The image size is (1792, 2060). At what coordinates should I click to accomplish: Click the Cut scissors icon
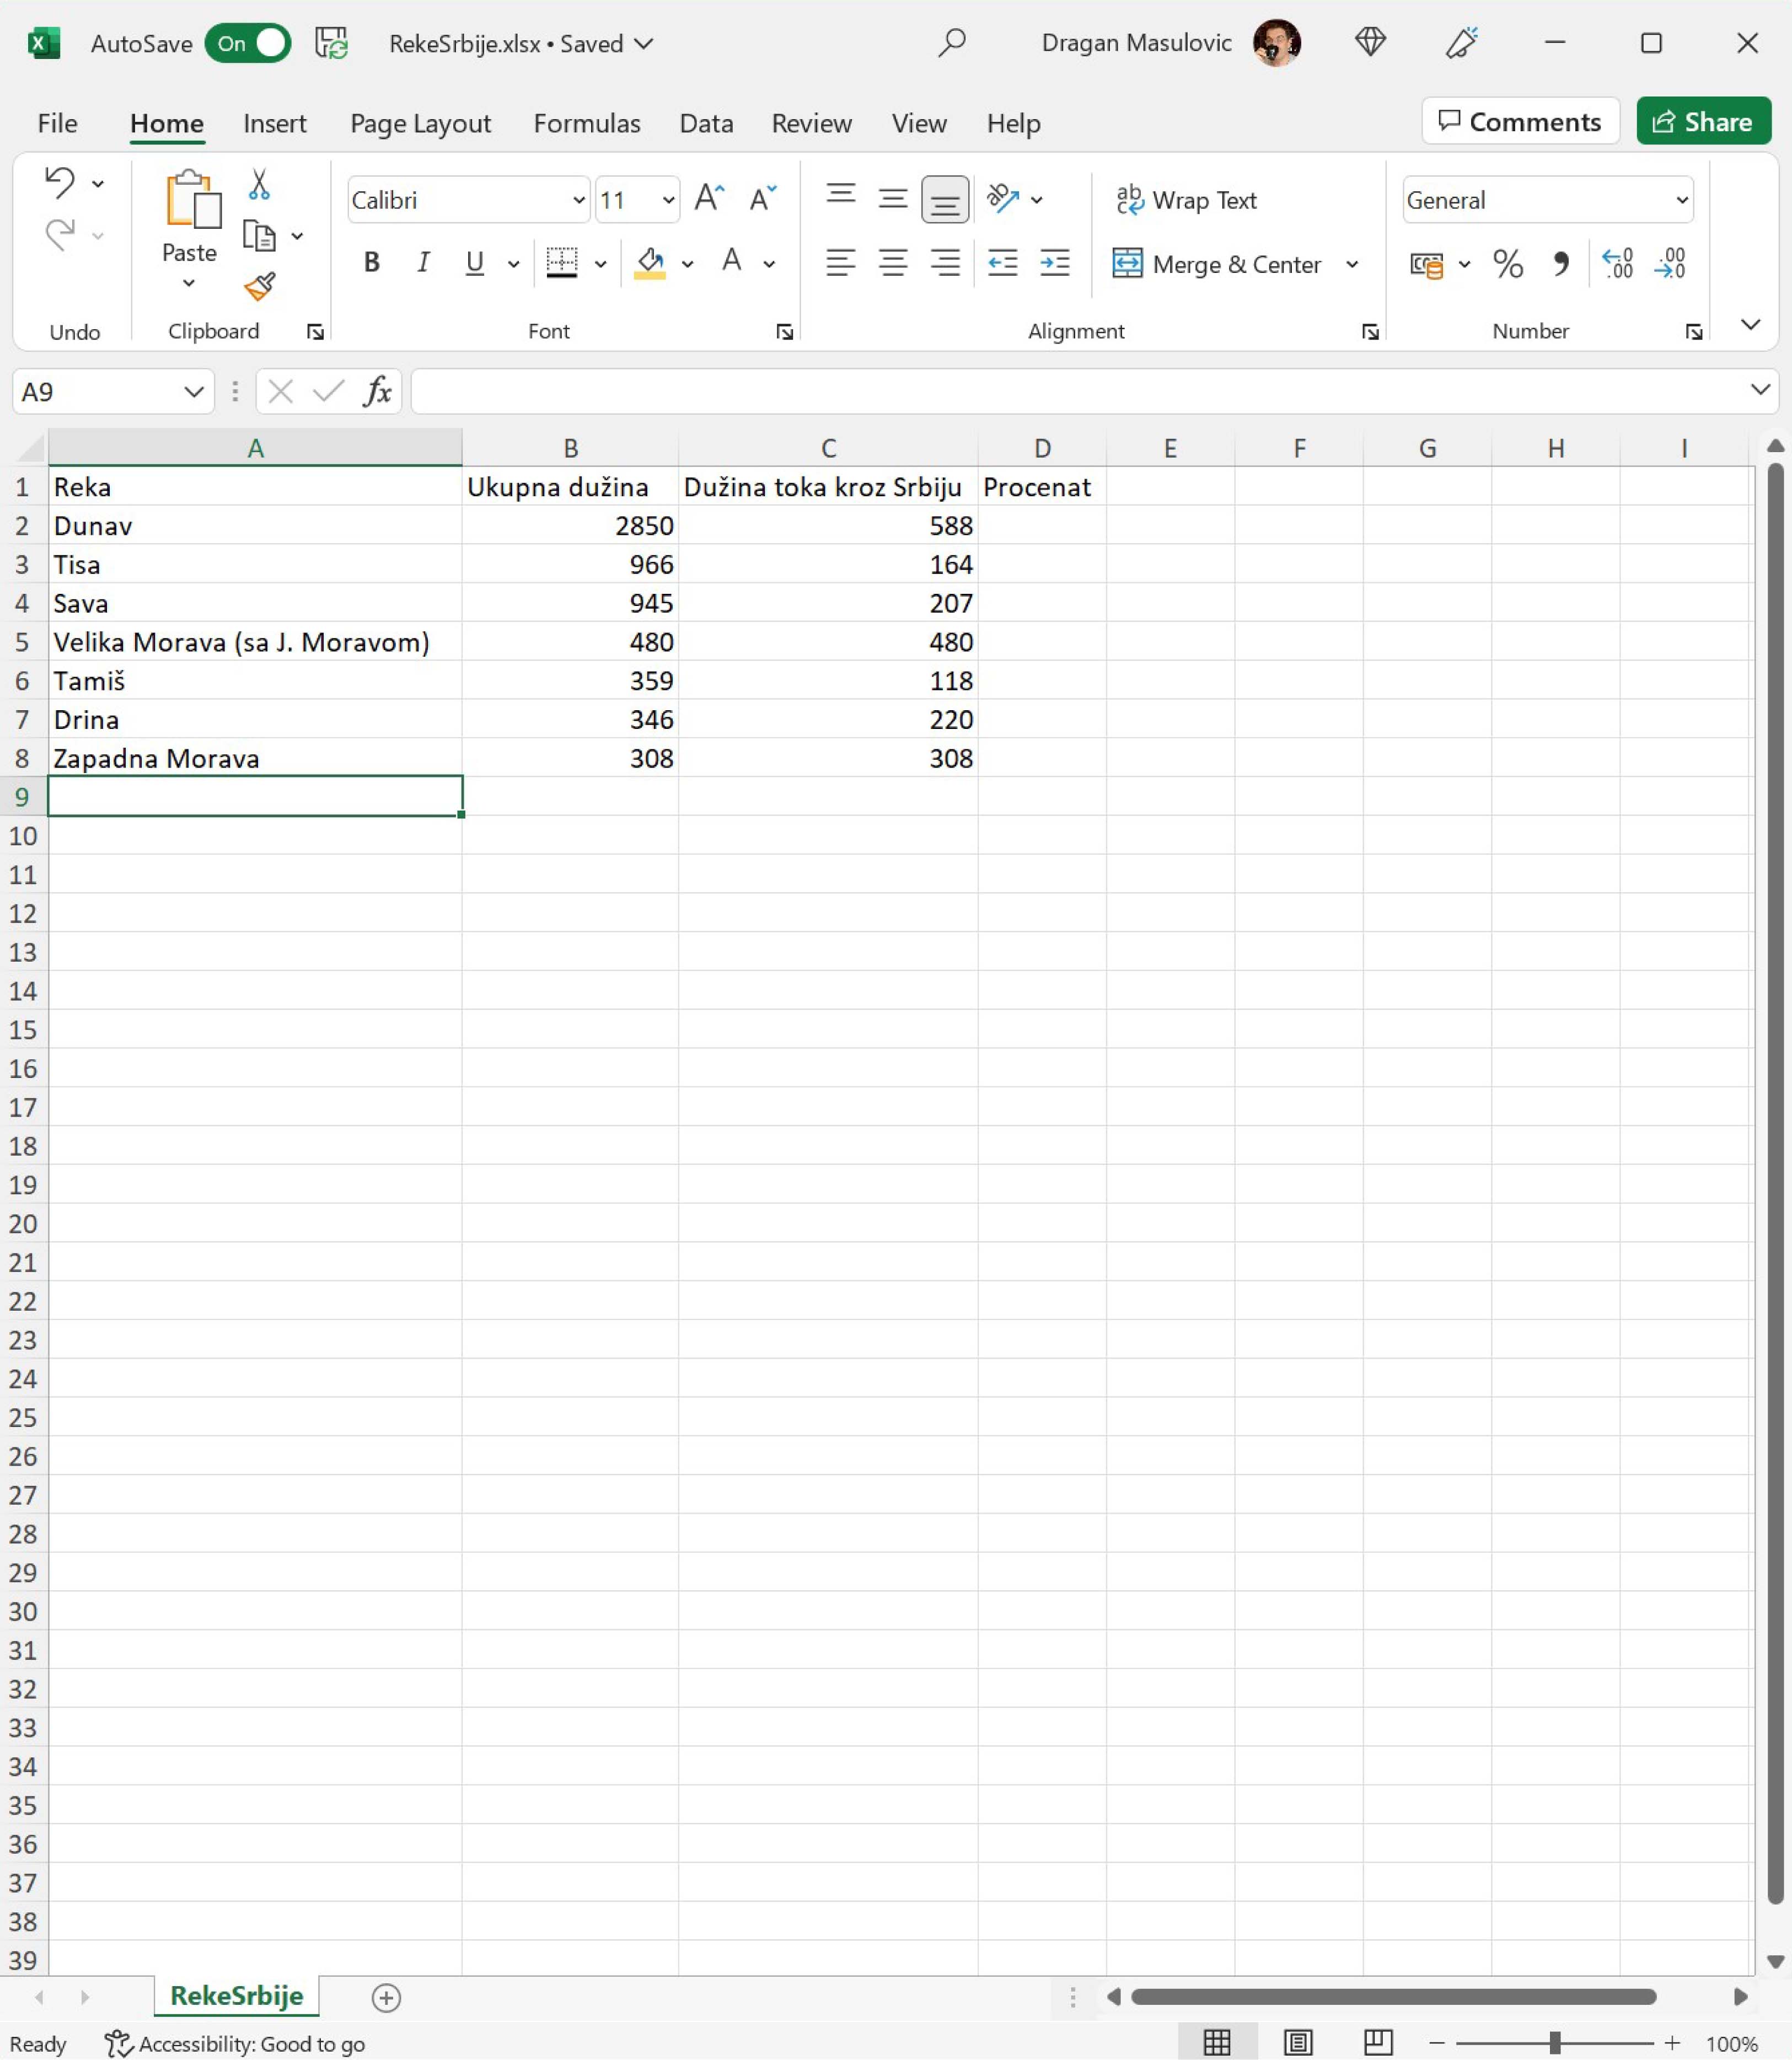click(x=259, y=184)
